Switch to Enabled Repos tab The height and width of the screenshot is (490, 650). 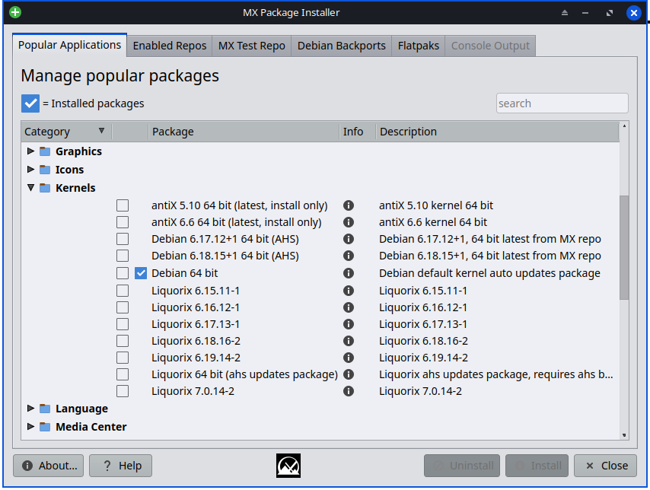(x=170, y=46)
